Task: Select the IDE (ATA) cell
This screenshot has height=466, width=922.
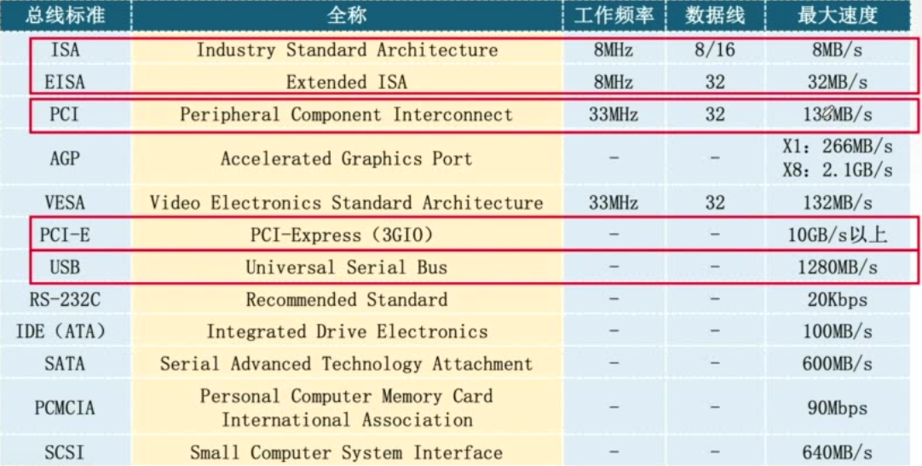Action: pyautogui.click(x=65, y=331)
